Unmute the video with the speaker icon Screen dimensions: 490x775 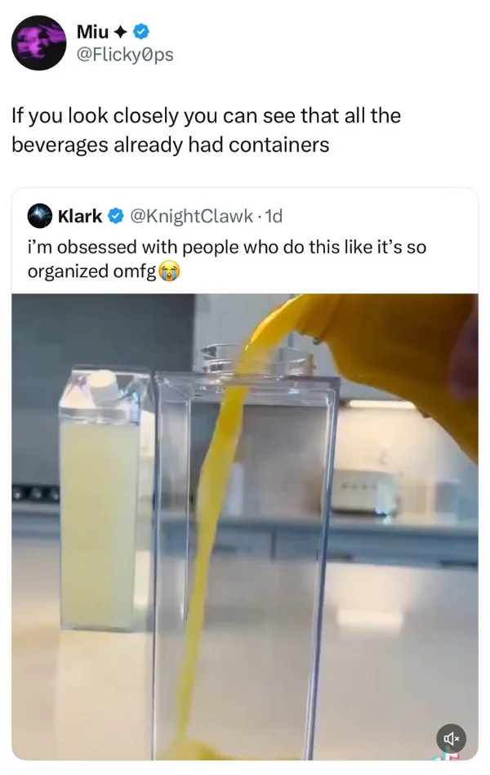point(451,738)
